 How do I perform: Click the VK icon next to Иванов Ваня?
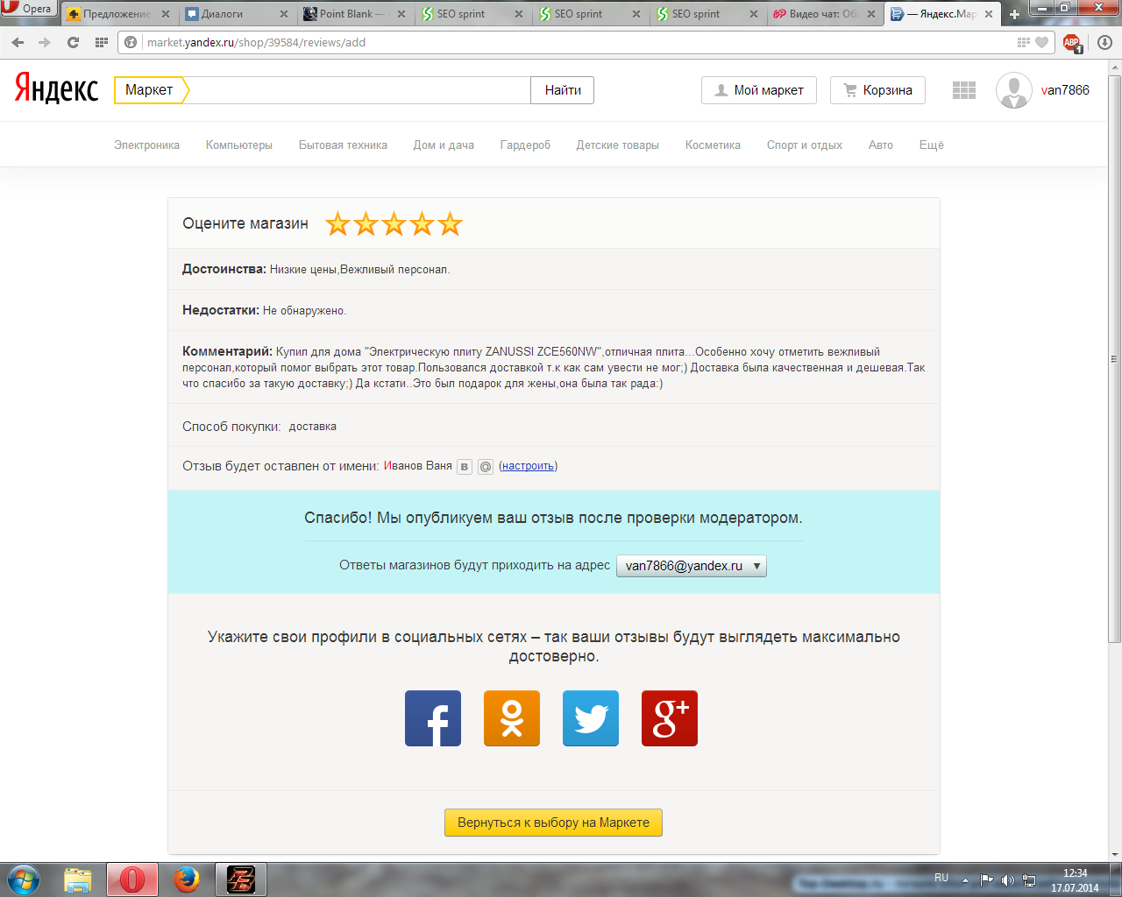[465, 467]
